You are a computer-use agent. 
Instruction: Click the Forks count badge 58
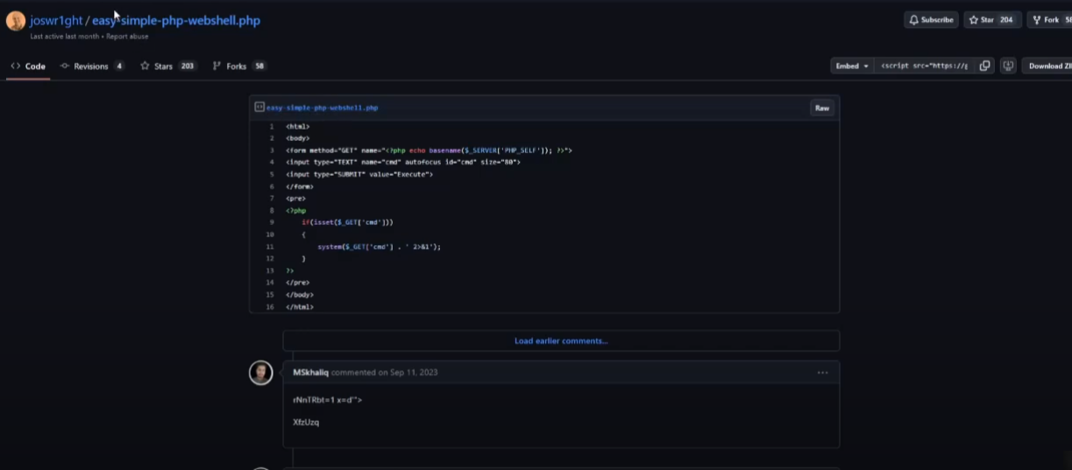click(259, 67)
